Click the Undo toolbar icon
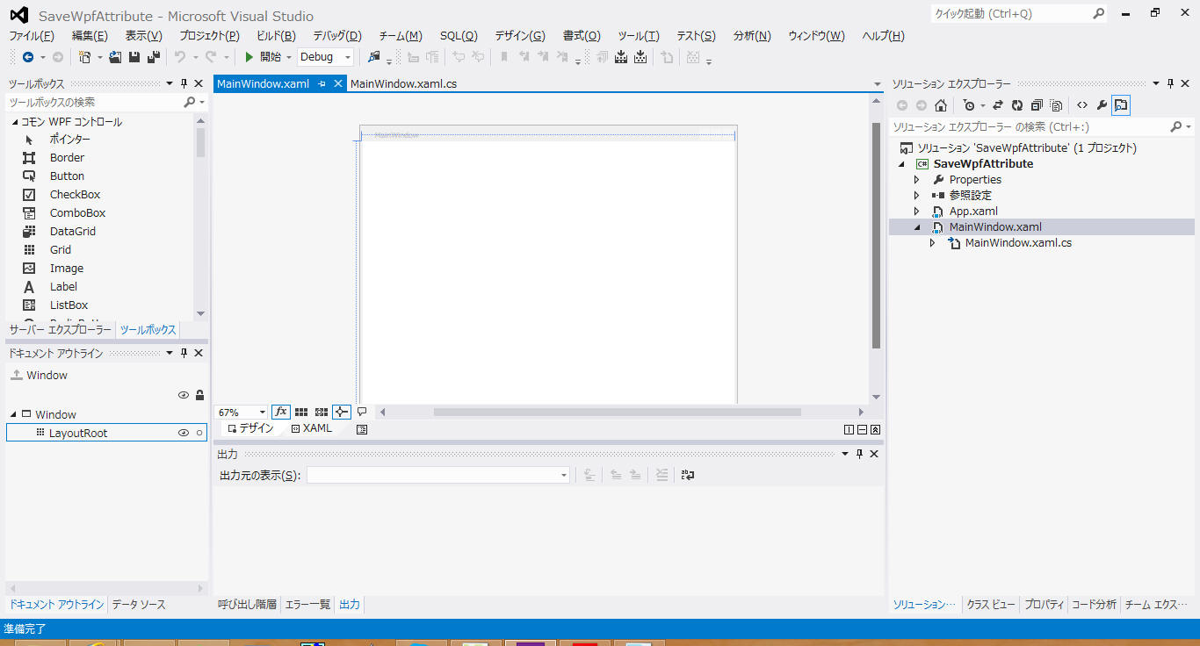Screen dimensions: 1200x646 [x=180, y=57]
